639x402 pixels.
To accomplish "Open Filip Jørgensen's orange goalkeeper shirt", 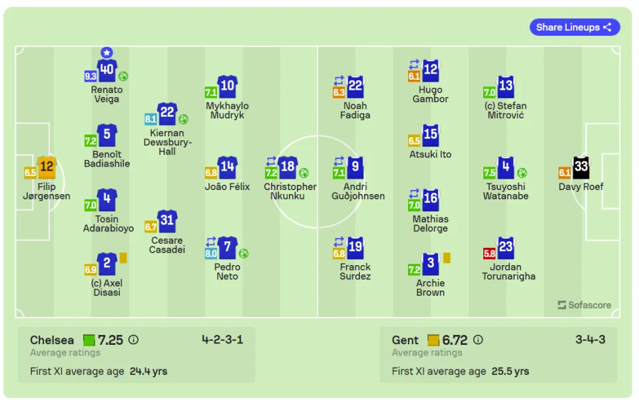I will pos(47,167).
